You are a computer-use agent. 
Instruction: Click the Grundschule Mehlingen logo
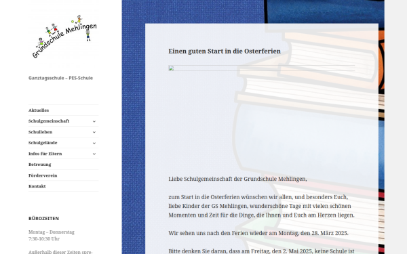64,37
